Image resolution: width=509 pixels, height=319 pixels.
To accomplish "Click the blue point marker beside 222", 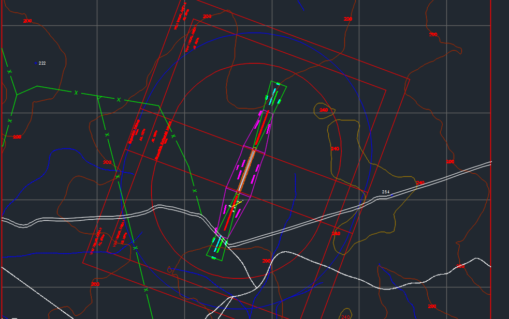I will (x=36, y=63).
